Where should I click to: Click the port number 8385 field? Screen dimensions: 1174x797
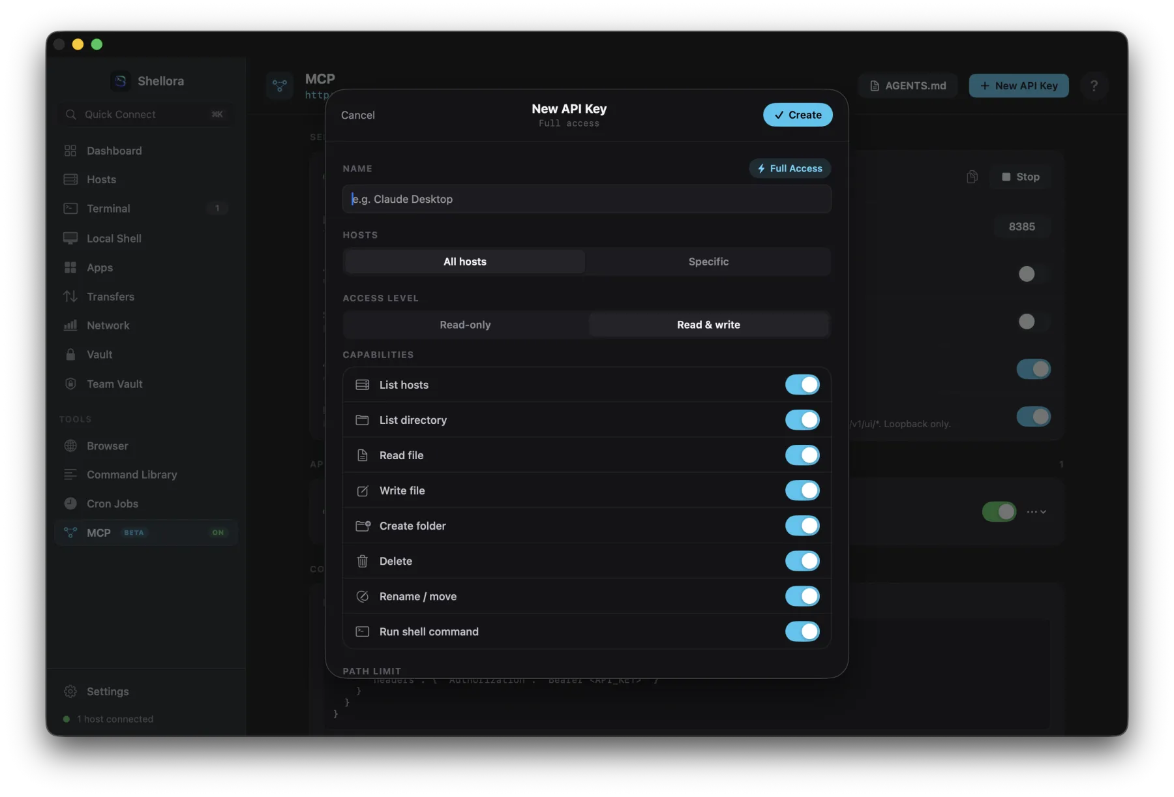point(1022,227)
